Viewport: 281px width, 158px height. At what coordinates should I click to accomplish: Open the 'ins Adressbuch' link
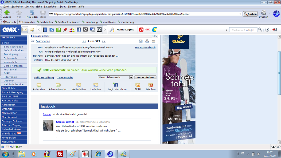pos(145,48)
